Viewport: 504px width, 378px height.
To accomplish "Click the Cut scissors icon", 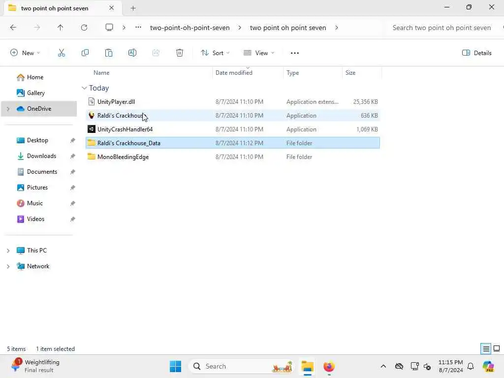I will [x=62, y=53].
